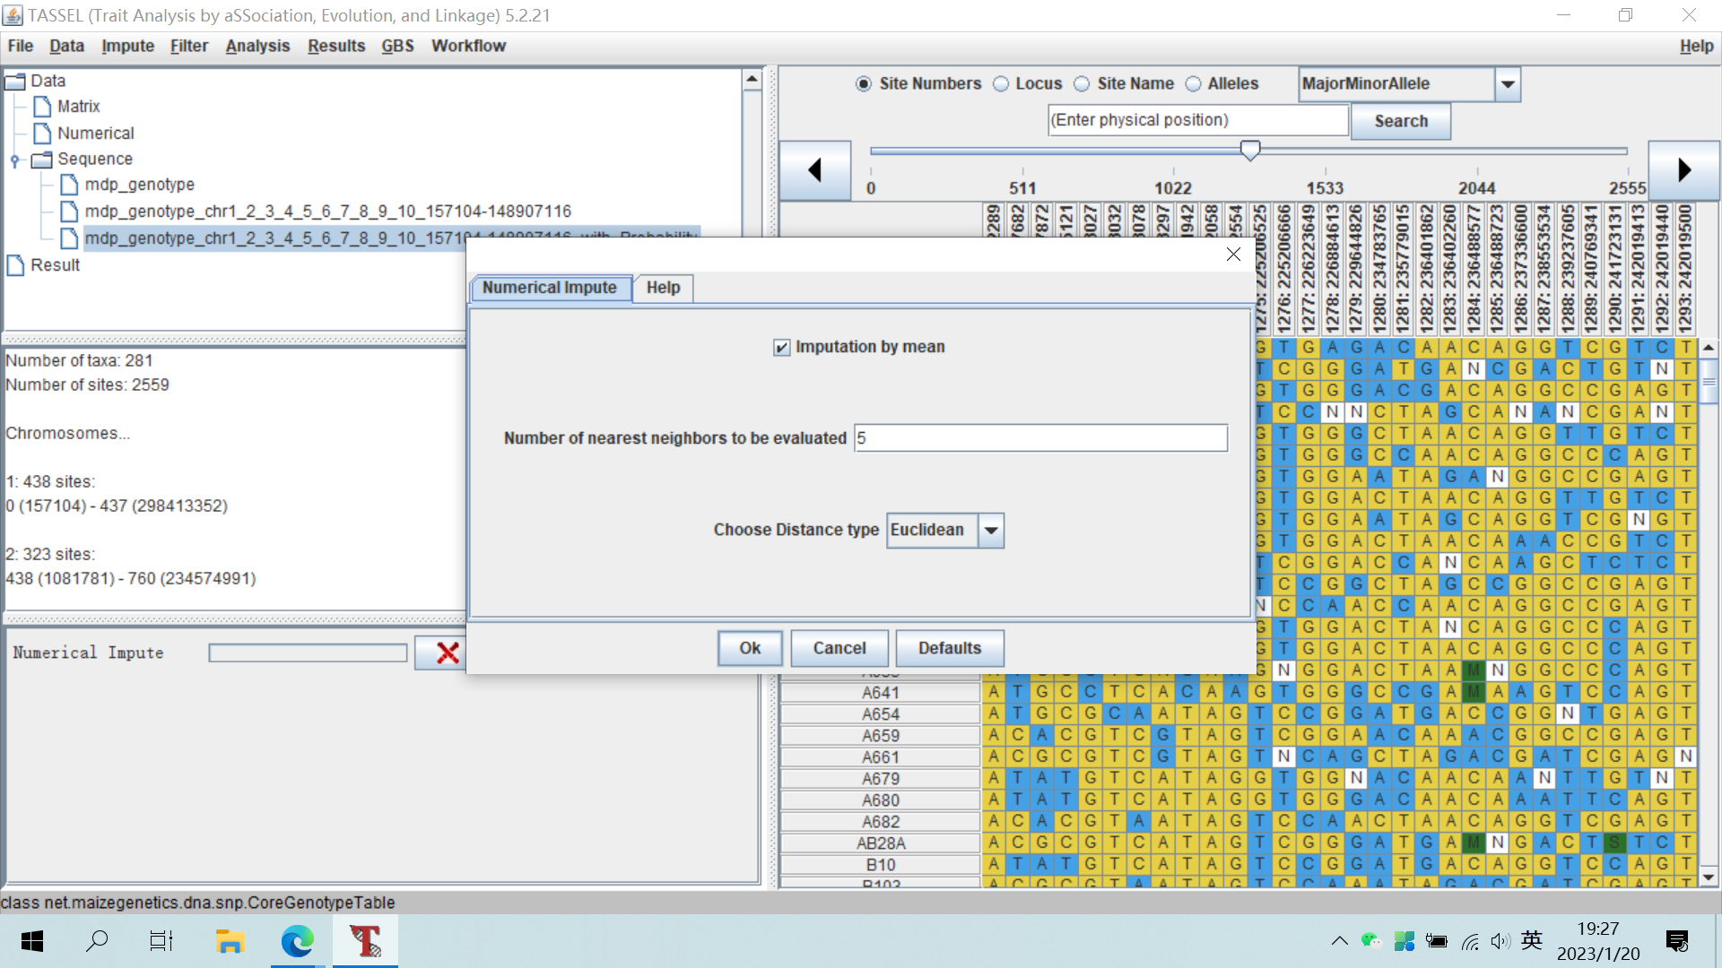Uncheck Imputation by mean checkbox
Screen dimensions: 1722x968
tap(781, 348)
